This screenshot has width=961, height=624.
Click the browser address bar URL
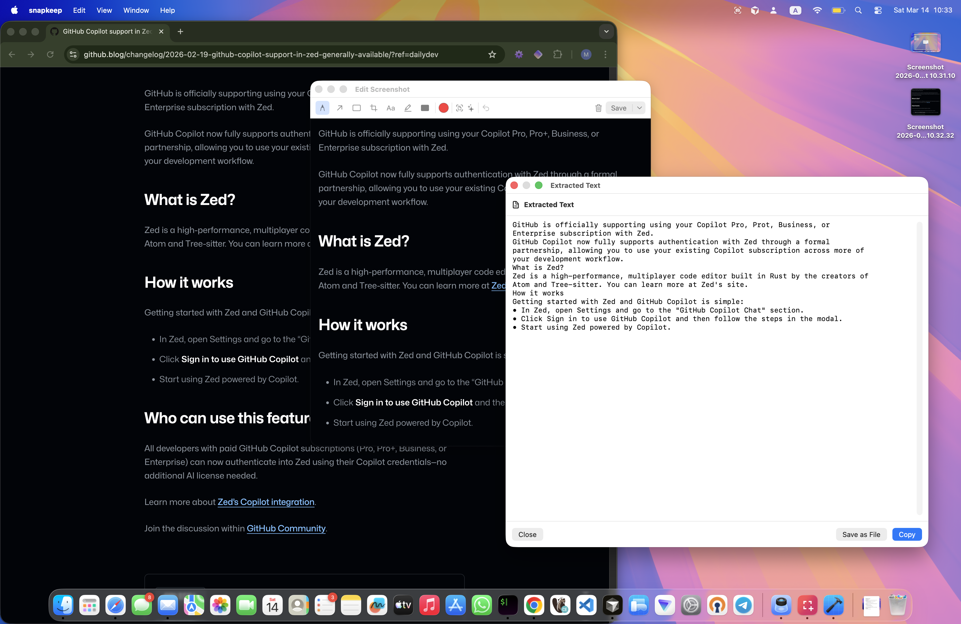tap(261, 54)
